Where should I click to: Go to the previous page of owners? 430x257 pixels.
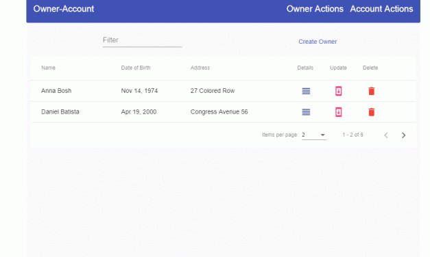(386, 135)
